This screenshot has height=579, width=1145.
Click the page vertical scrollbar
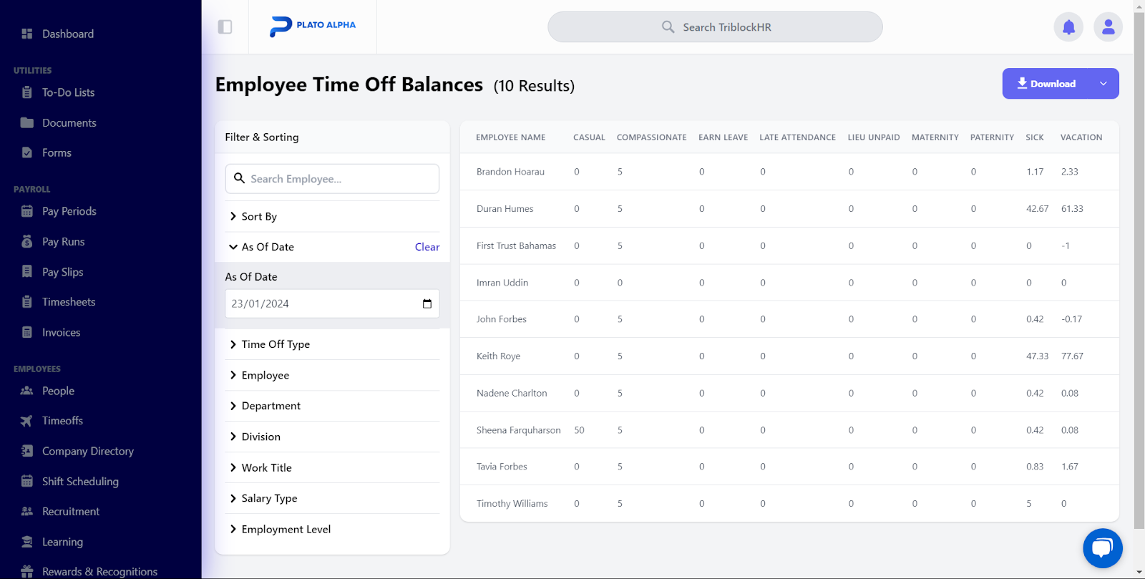[x=1139, y=271]
